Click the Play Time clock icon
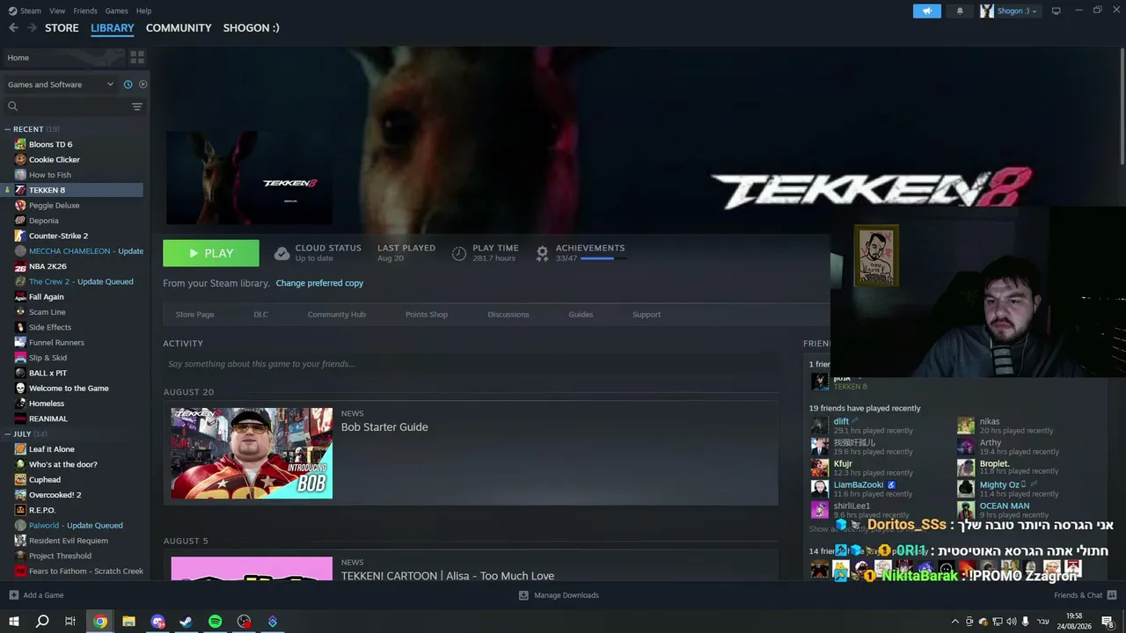The height and width of the screenshot is (633, 1126). 459,253
